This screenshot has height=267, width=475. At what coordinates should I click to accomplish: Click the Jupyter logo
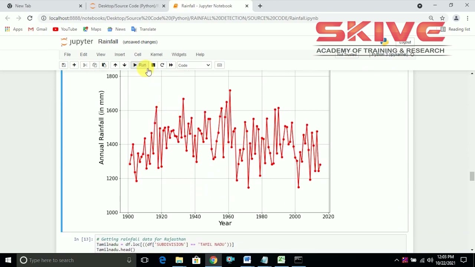pyautogui.click(x=77, y=42)
